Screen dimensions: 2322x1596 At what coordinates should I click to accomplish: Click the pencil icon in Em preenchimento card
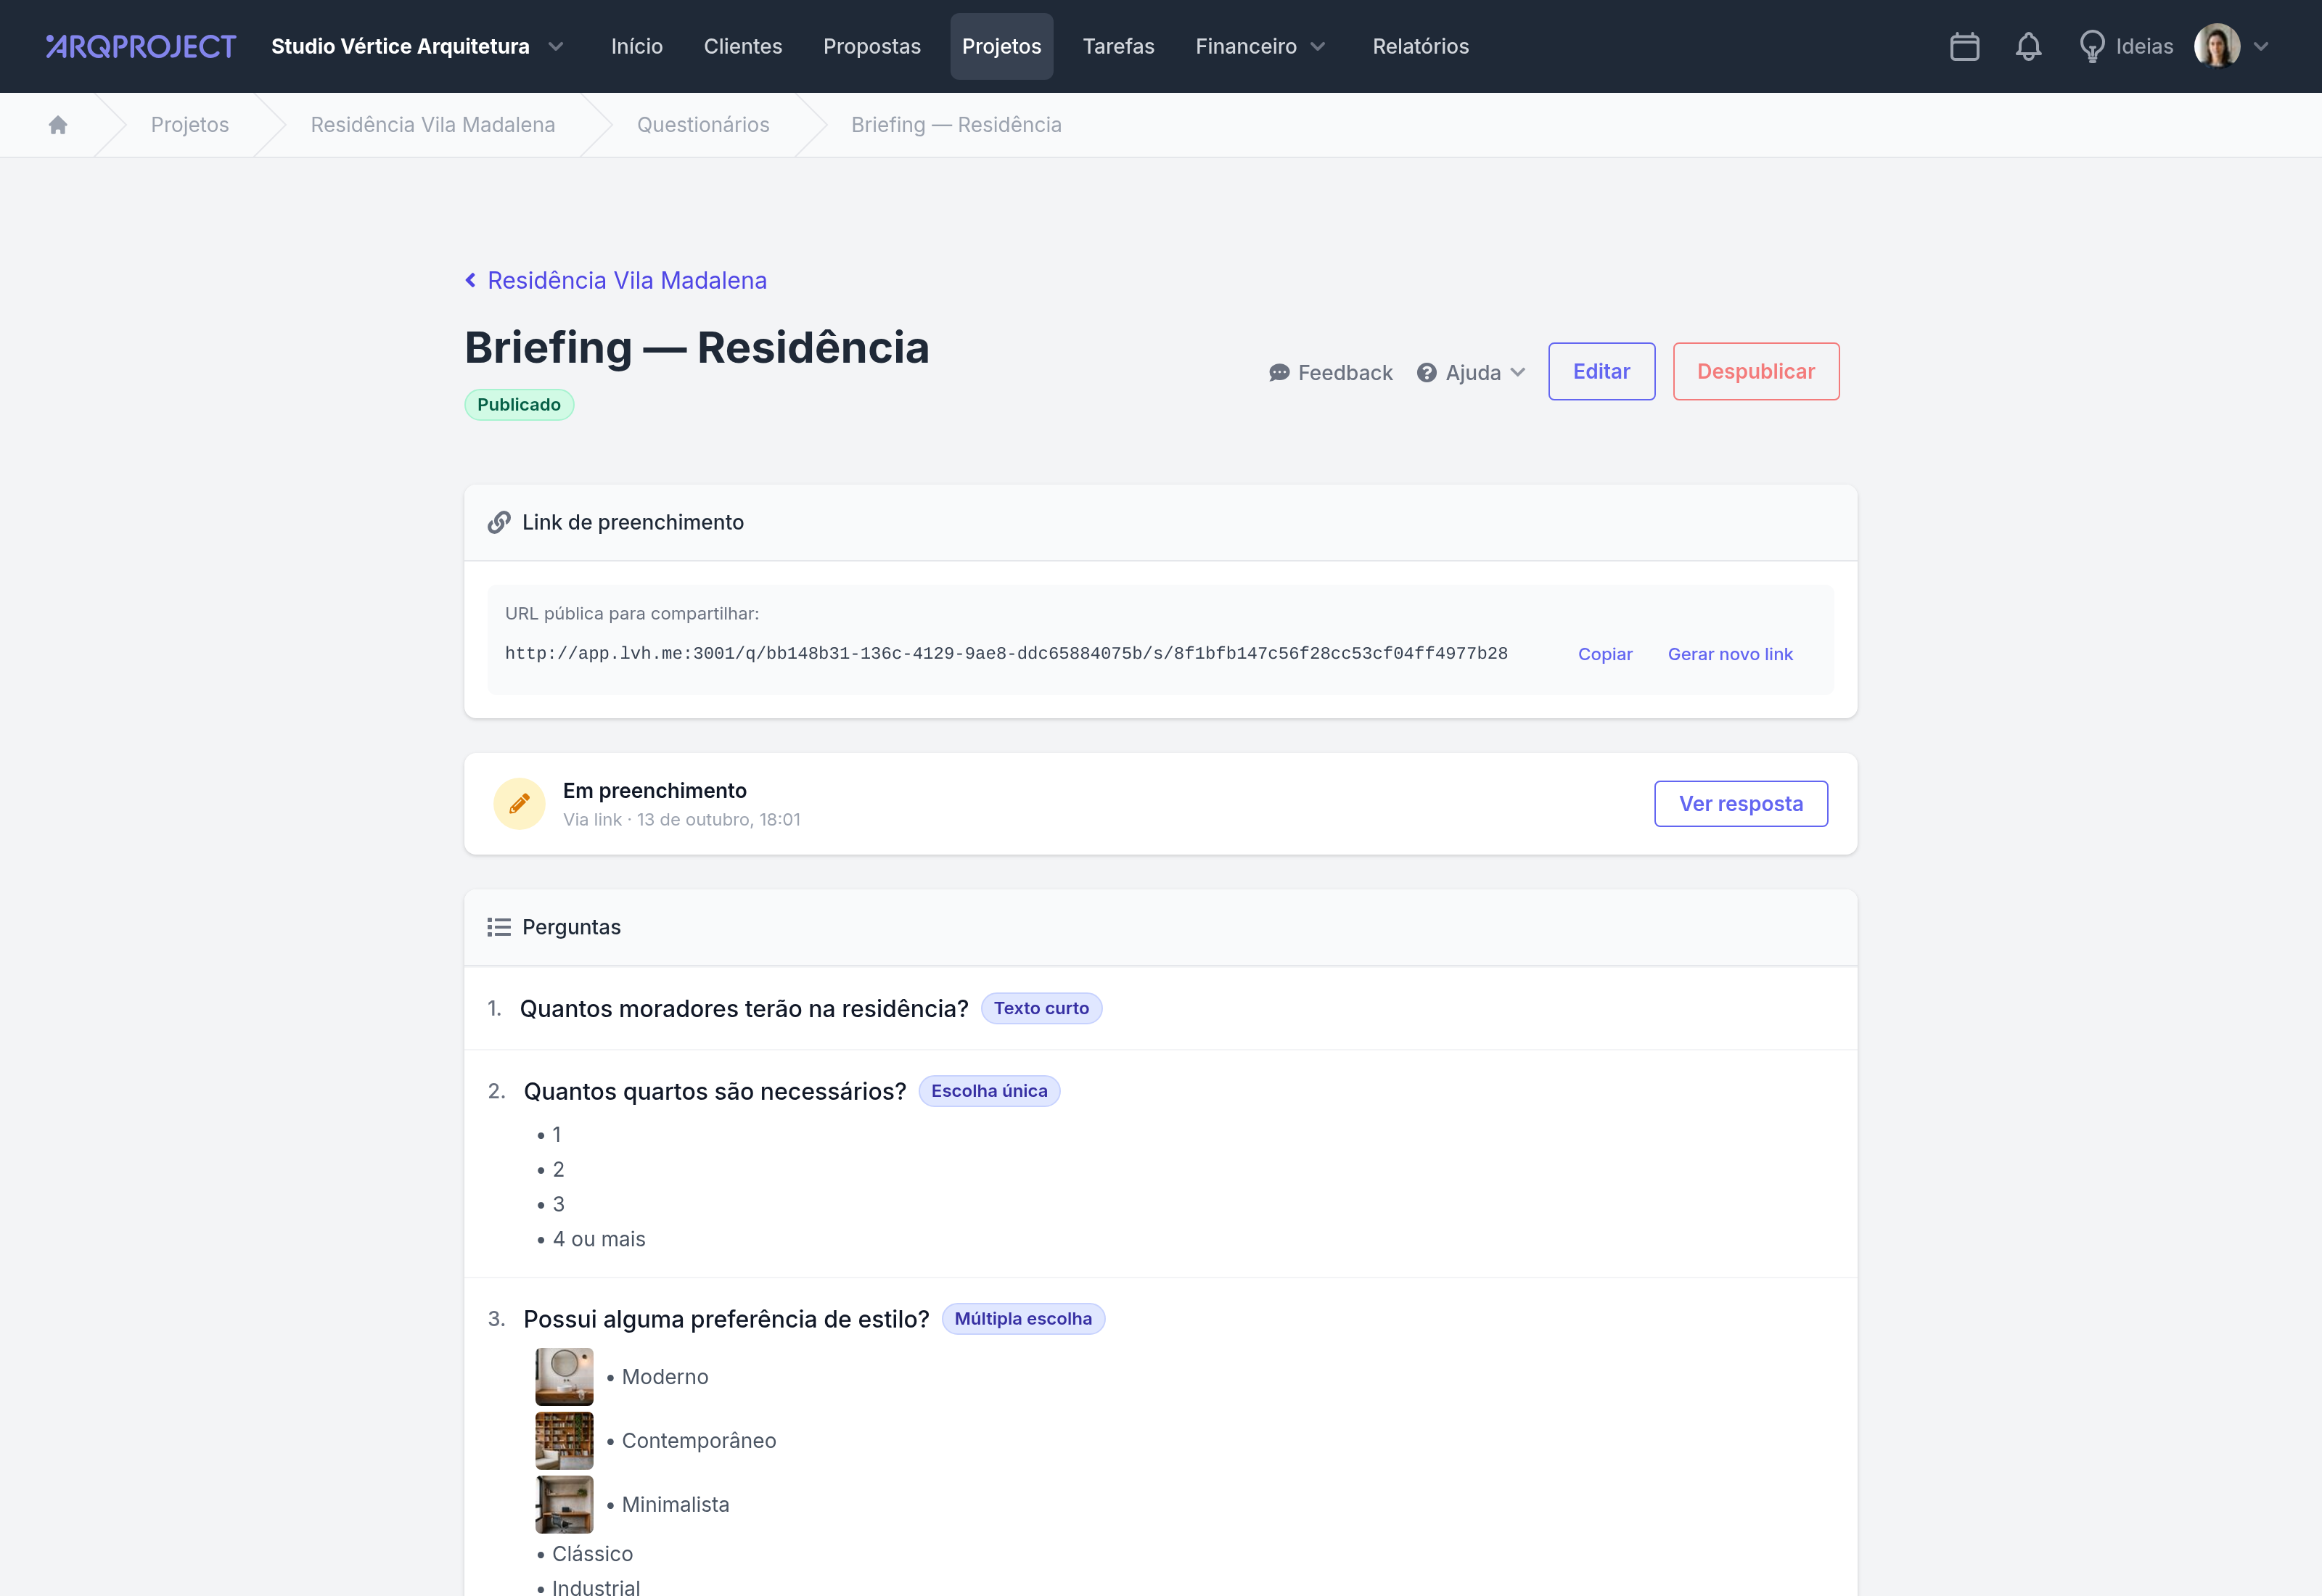(x=519, y=803)
